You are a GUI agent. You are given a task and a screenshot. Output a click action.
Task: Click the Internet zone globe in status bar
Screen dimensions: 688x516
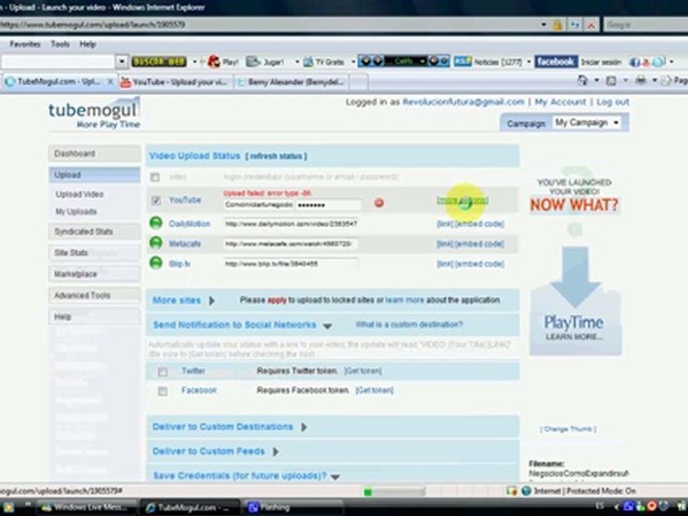pyautogui.click(x=526, y=491)
